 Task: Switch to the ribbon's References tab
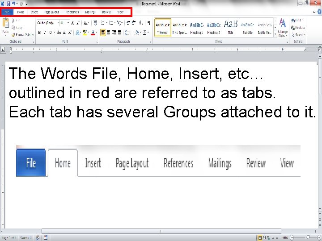[x=72, y=12]
